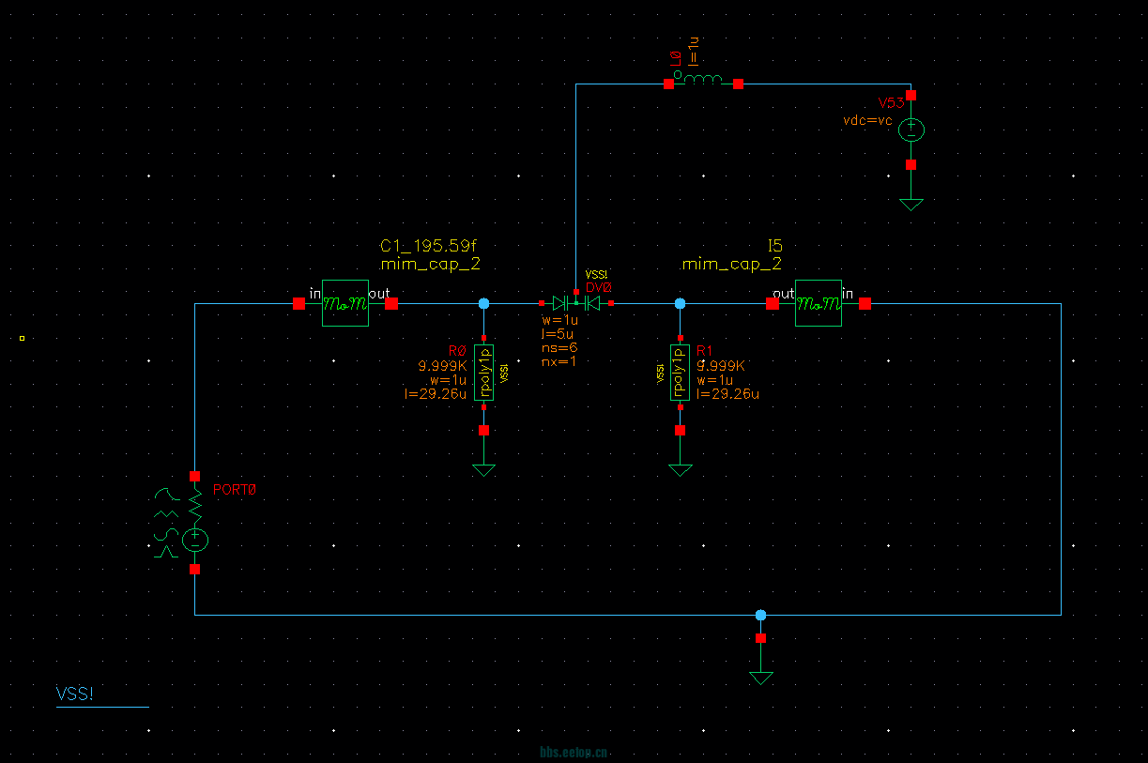Select the DV0 back-to-back varactor diode symbol
Screen dimensions: 1148x763
(576, 303)
